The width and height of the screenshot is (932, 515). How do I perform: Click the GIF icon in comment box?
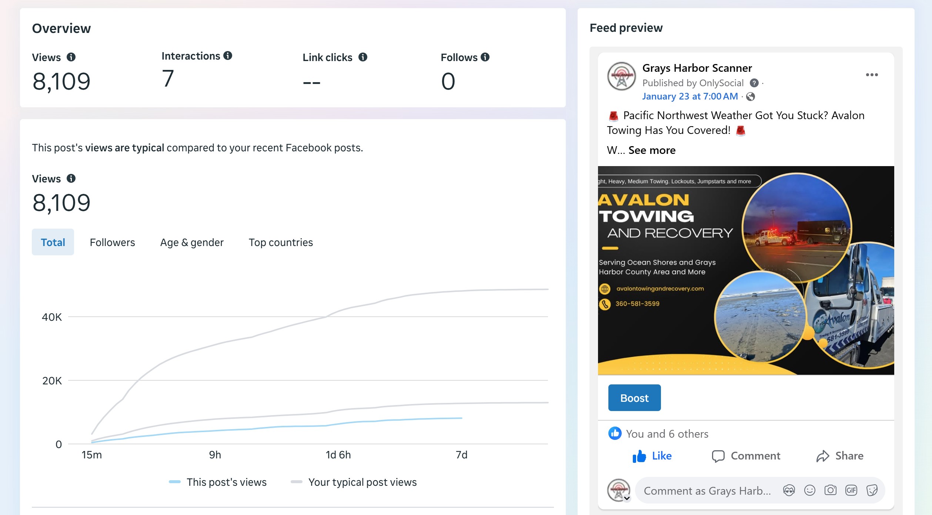pyautogui.click(x=851, y=491)
